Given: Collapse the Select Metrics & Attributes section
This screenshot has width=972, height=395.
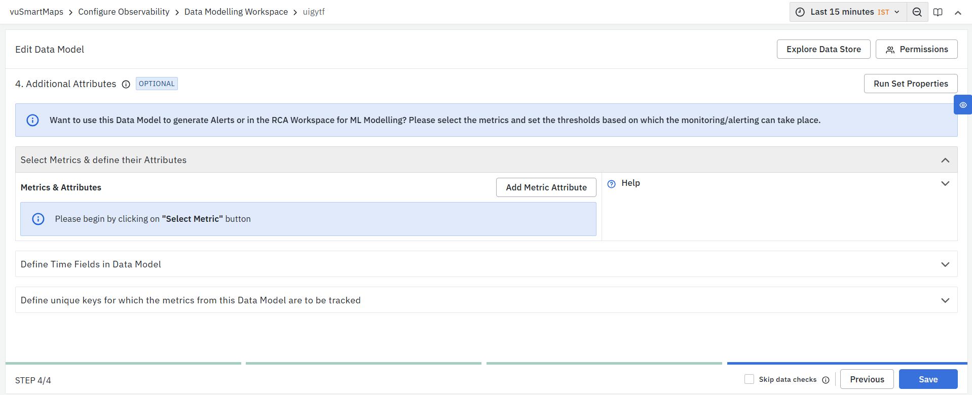Looking at the screenshot, I should (x=945, y=160).
